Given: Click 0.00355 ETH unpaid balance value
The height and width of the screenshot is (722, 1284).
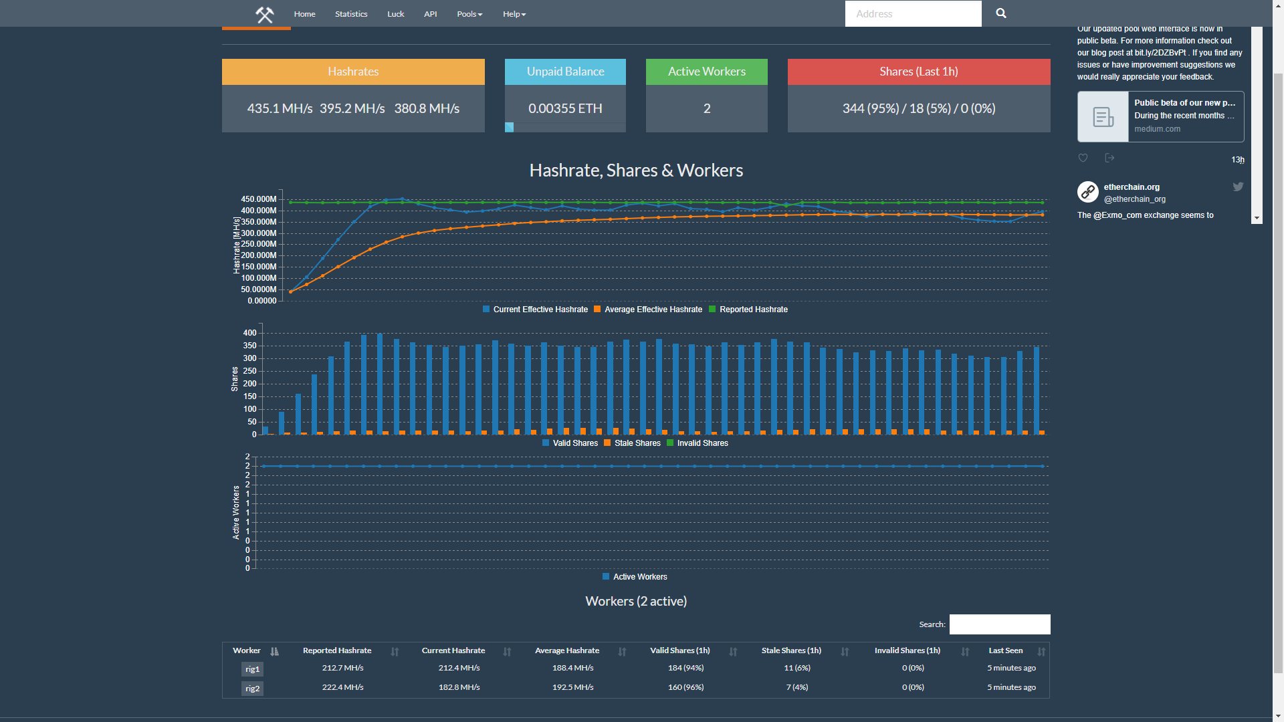Looking at the screenshot, I should click(x=565, y=108).
